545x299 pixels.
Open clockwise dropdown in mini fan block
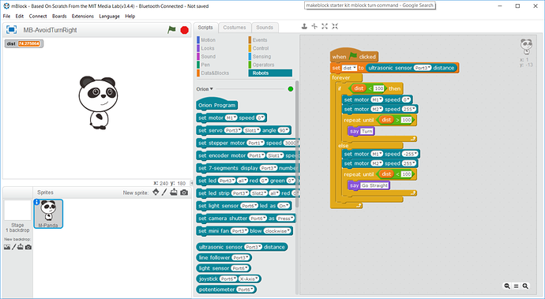click(276, 231)
